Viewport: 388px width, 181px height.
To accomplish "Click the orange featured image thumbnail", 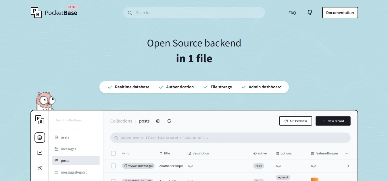I will pyautogui.click(x=315, y=180).
